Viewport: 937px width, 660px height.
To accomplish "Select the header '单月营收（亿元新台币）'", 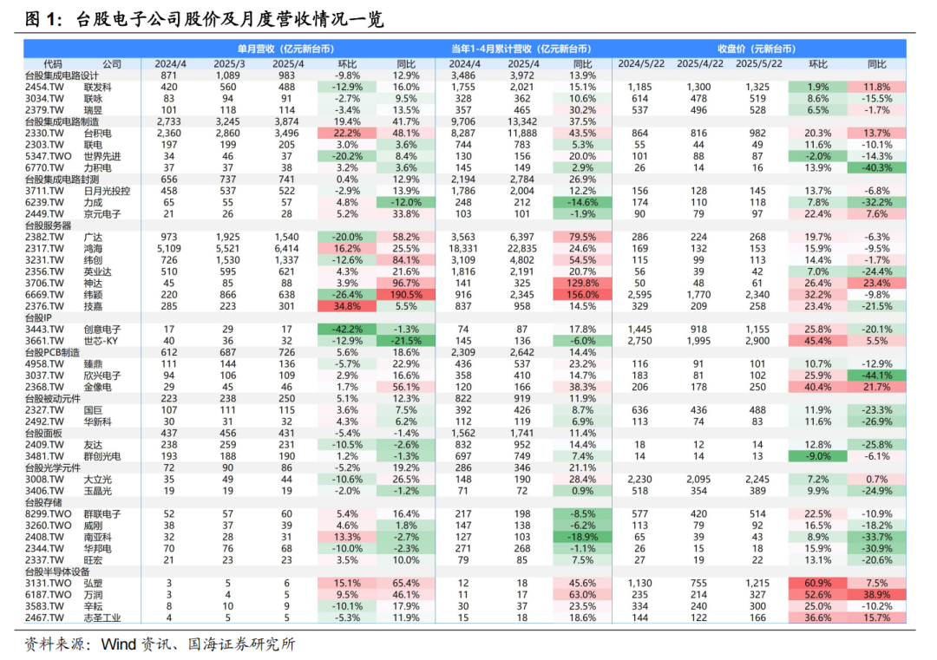I will pyautogui.click(x=285, y=49).
